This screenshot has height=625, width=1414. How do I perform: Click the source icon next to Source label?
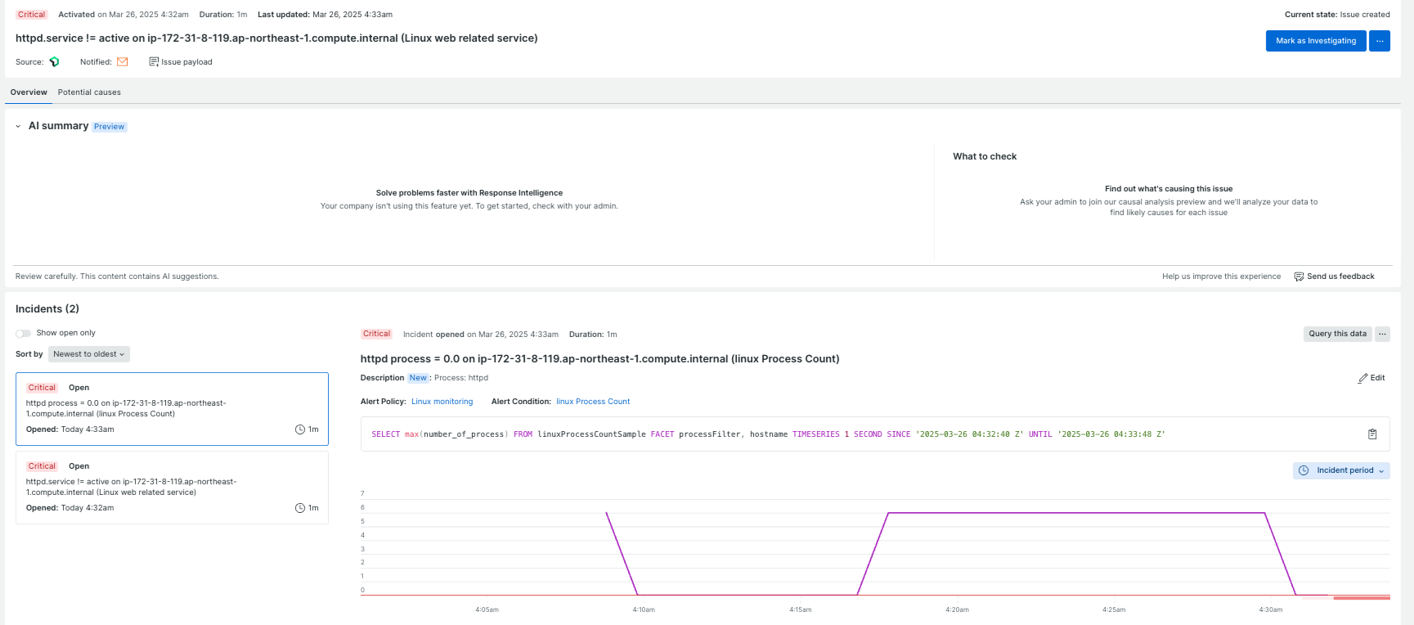[x=55, y=62]
